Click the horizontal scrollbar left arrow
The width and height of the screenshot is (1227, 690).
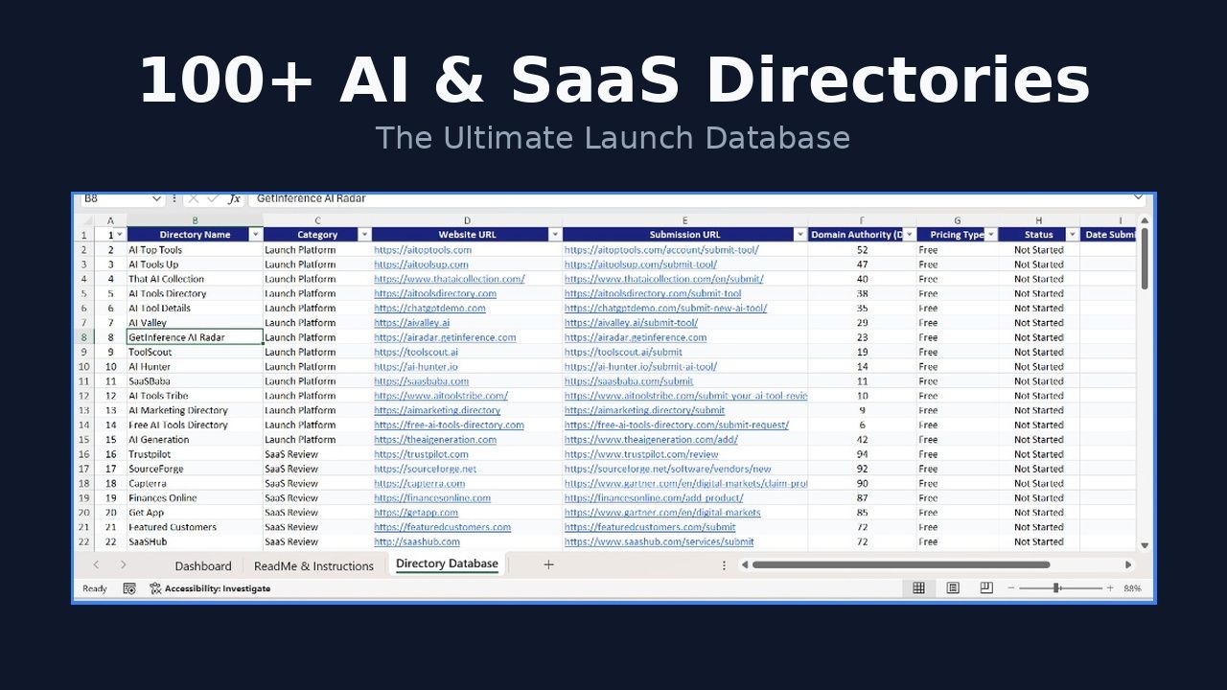745,564
